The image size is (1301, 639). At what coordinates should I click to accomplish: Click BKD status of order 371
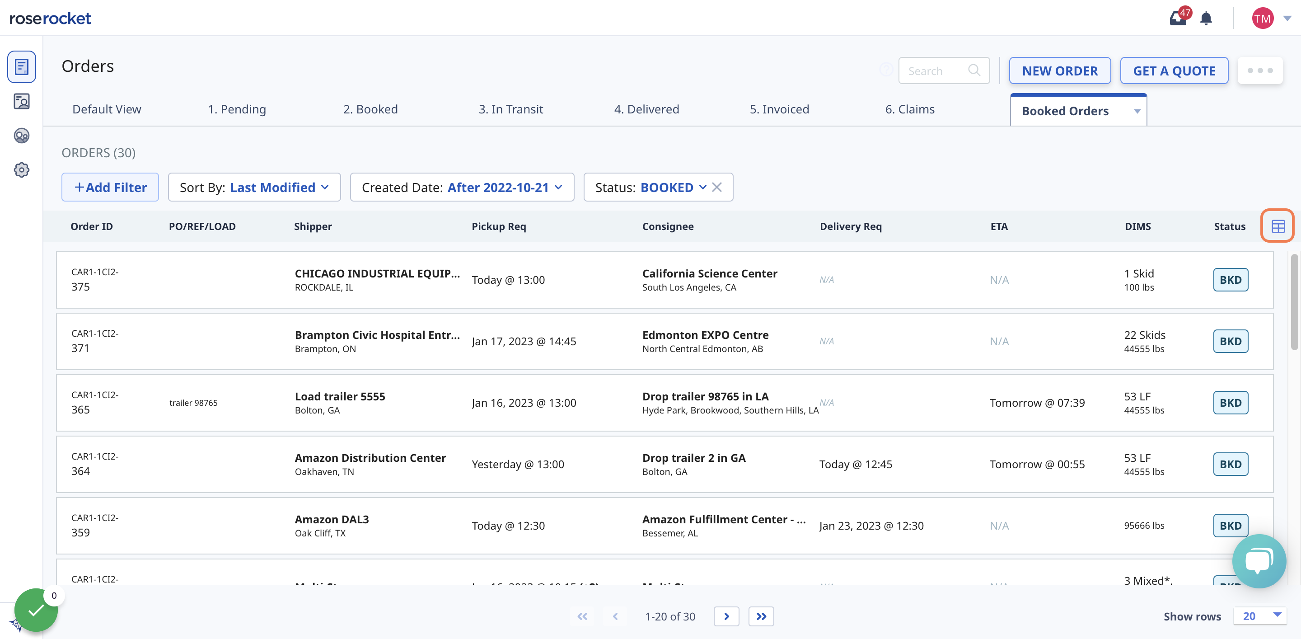point(1230,342)
